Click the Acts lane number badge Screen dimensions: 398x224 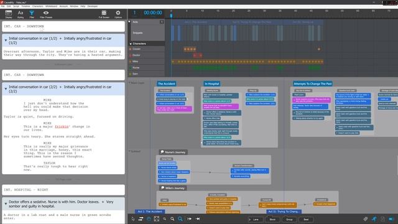(x=162, y=22)
